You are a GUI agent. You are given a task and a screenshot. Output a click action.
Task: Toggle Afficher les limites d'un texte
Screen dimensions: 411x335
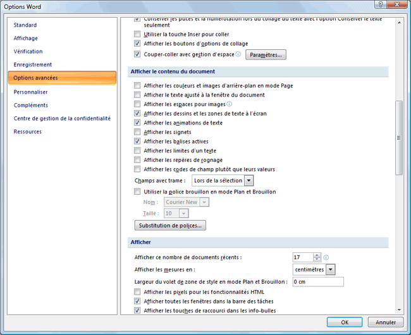click(138, 150)
